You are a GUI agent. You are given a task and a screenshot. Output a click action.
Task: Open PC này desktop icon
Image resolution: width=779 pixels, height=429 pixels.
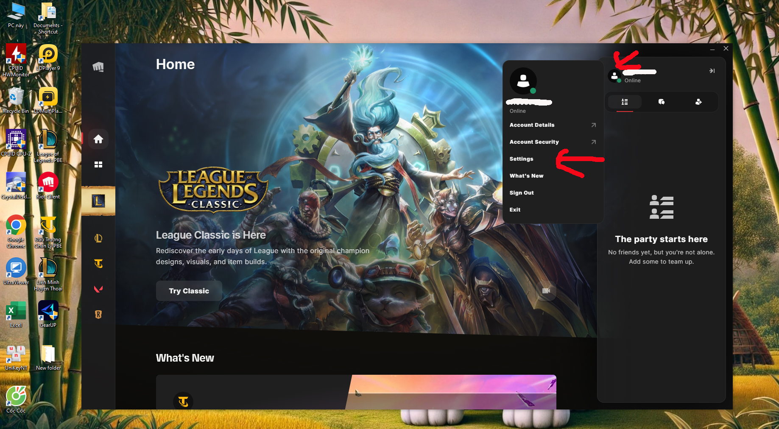click(x=16, y=16)
